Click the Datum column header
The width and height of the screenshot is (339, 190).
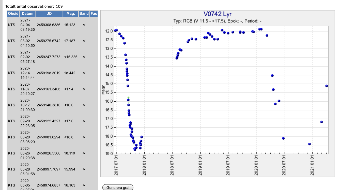27,14
